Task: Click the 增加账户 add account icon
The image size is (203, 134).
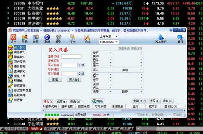Action: 161,39
